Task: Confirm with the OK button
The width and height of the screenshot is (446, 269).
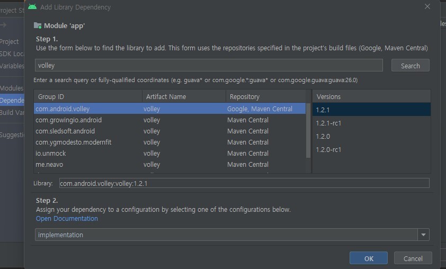Action: pos(369,258)
